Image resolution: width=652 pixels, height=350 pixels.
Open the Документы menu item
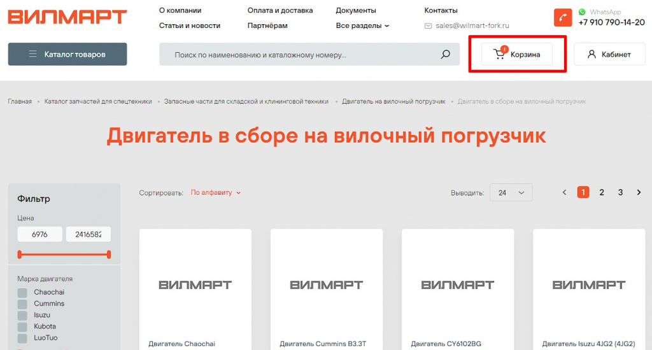tap(356, 10)
